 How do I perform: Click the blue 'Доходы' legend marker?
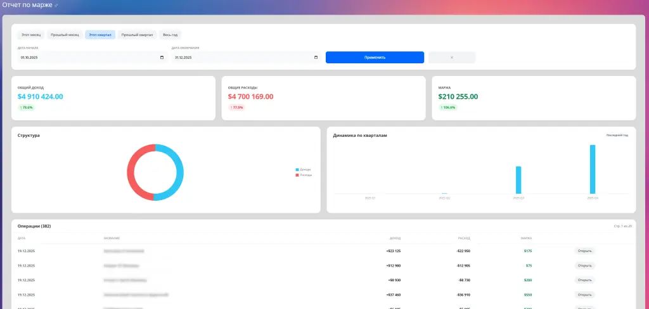tap(297, 170)
